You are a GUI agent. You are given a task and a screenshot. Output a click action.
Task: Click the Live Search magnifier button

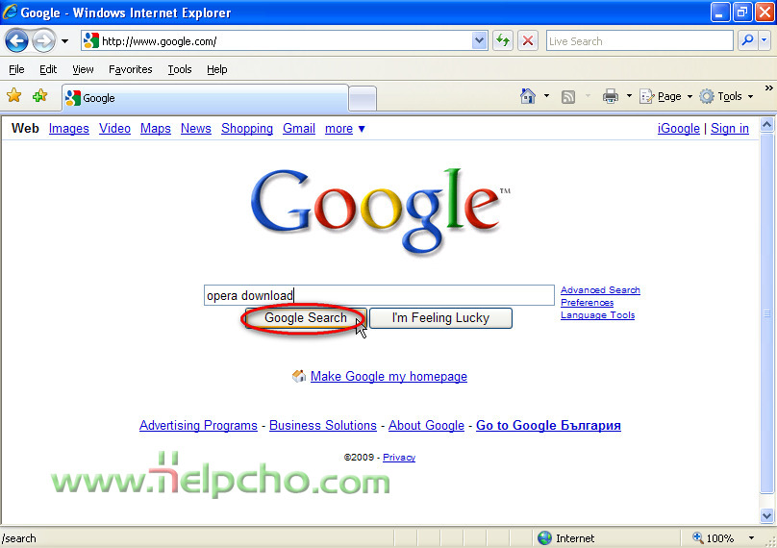[x=748, y=40]
